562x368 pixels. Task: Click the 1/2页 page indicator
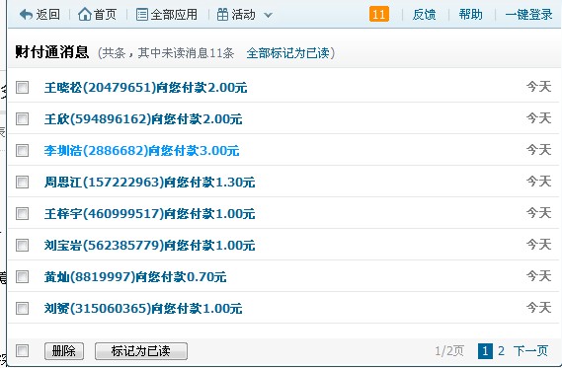(x=449, y=351)
